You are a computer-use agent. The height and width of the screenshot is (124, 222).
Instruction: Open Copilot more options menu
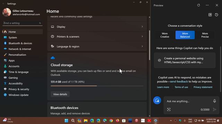(x=207, y=5)
